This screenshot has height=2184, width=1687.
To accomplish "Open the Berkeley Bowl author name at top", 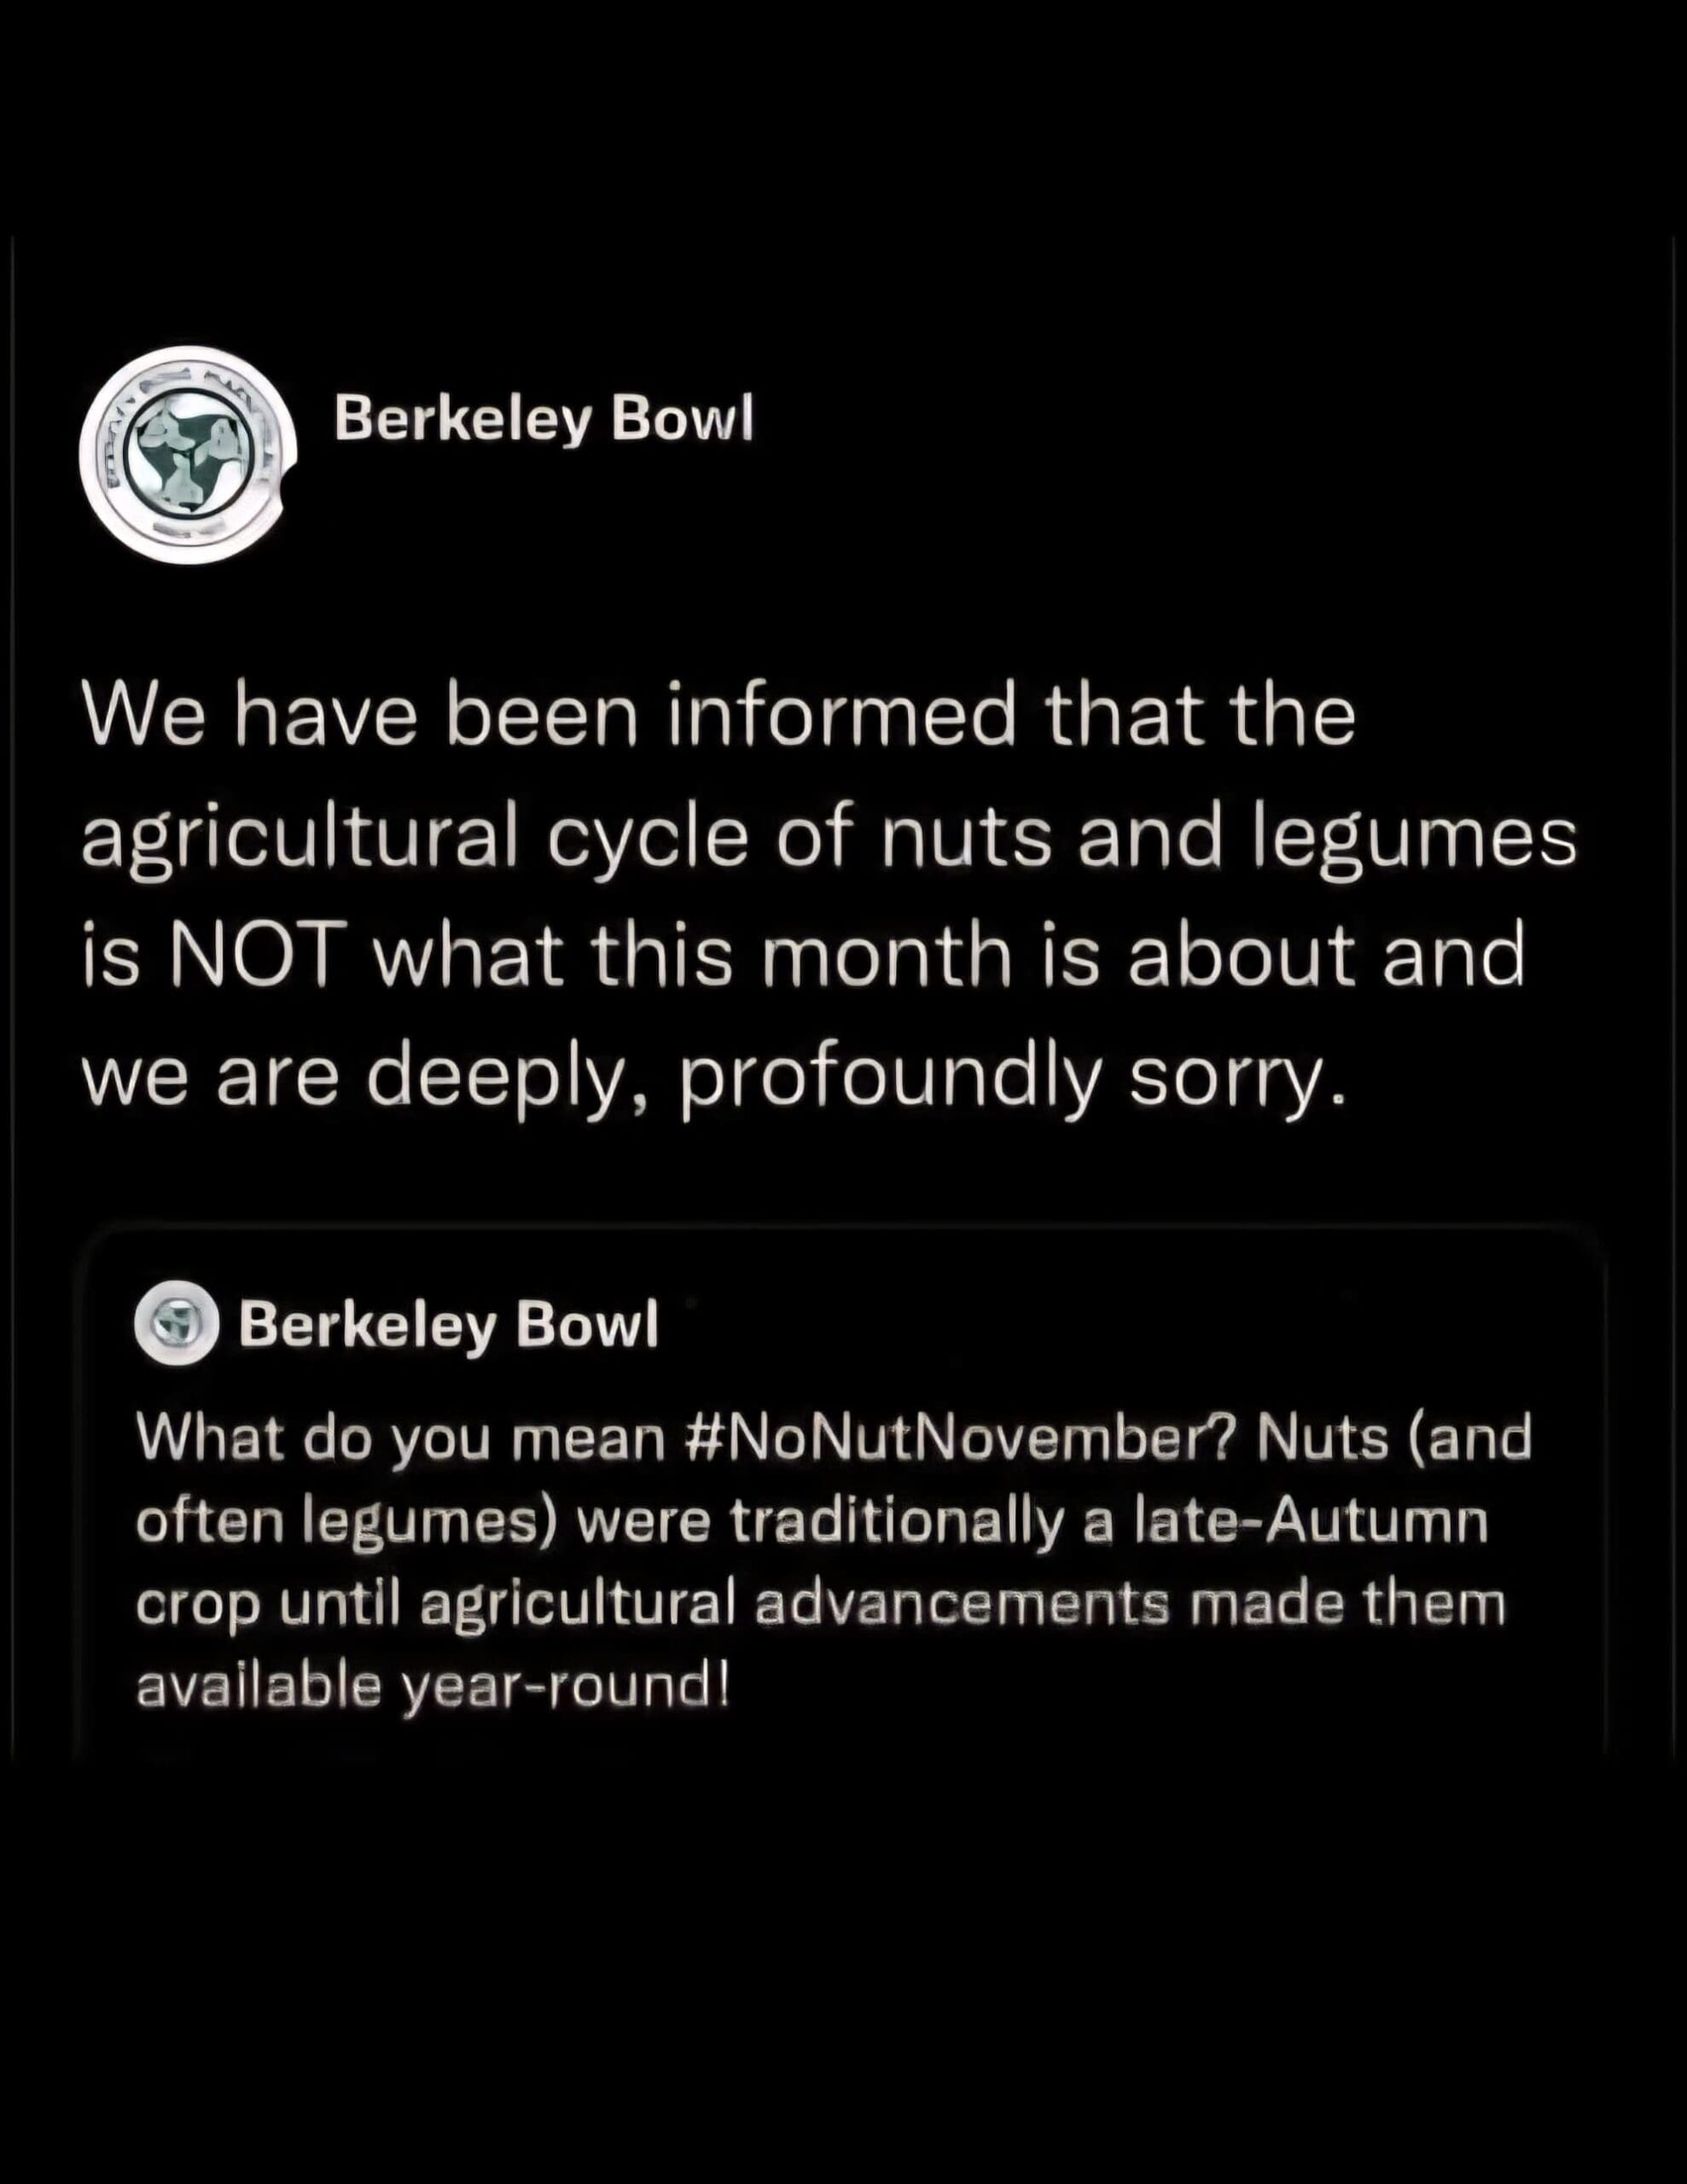I will pos(543,418).
